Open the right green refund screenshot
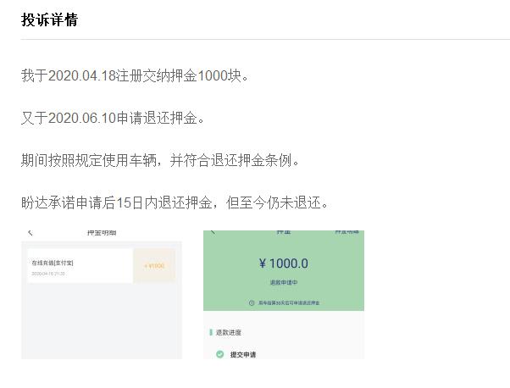The height and width of the screenshot is (388, 510). pyautogui.click(x=283, y=292)
